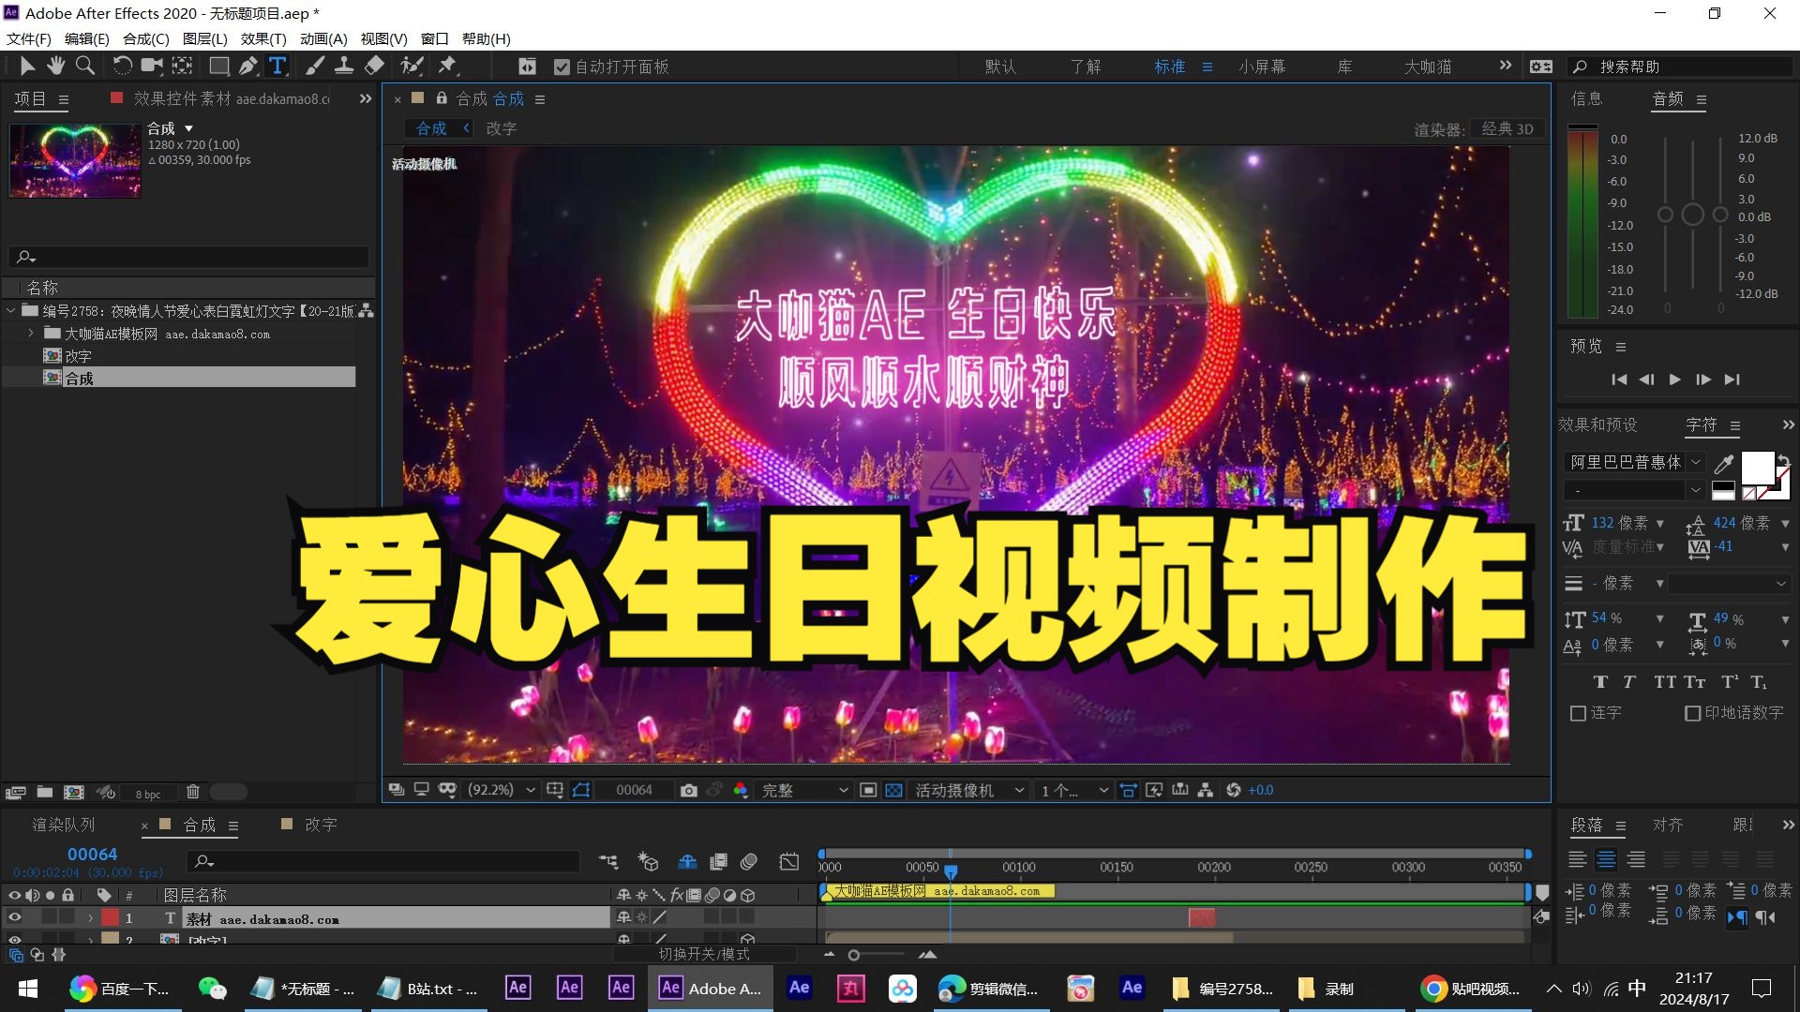The width and height of the screenshot is (1800, 1012).
Task: Click project search field
Action: point(188,256)
